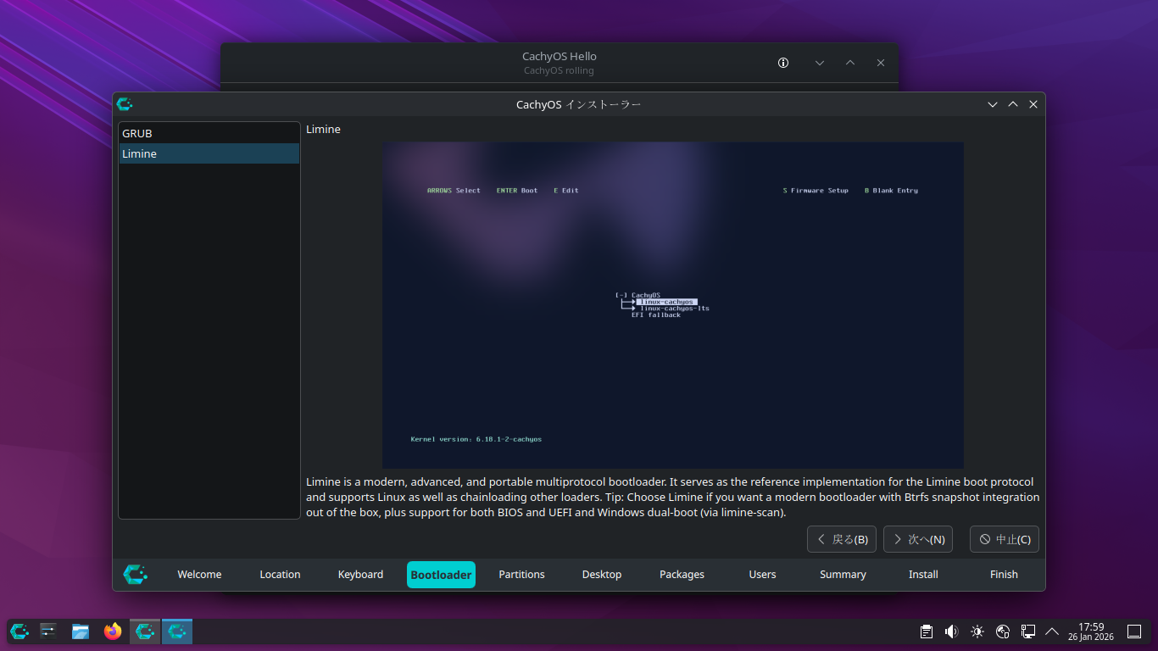Click the 'CachyOS インストーラー' window title
The image size is (1158, 651).
(x=579, y=104)
